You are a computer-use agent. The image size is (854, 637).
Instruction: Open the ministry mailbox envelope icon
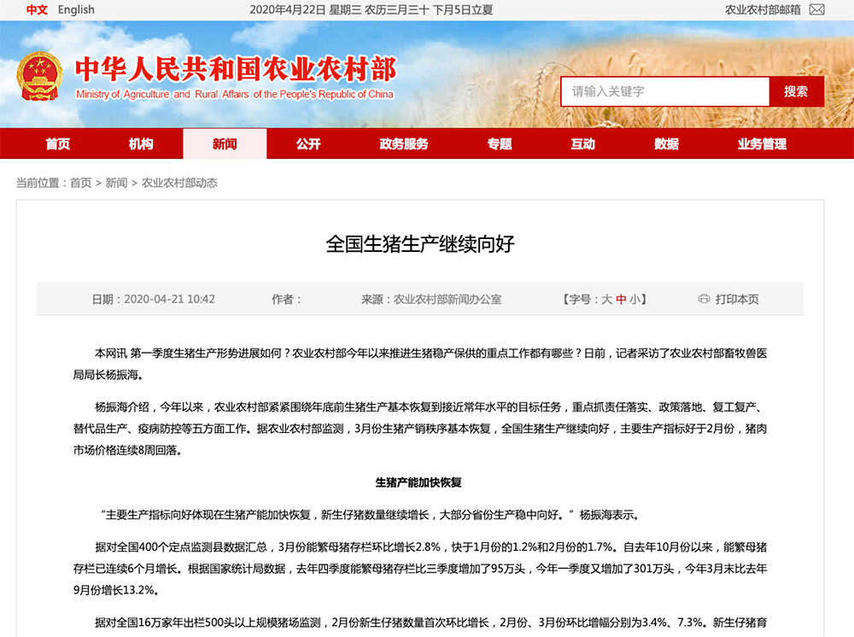coord(816,9)
